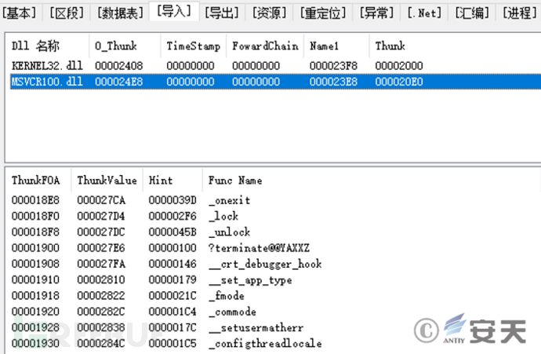Click the Name1 column header
The image size is (541, 354).
coord(324,46)
